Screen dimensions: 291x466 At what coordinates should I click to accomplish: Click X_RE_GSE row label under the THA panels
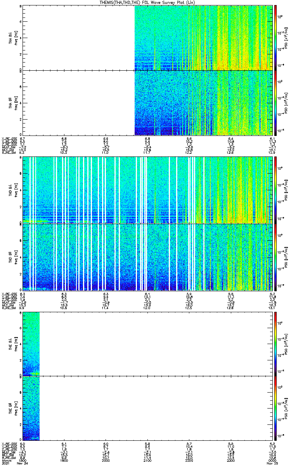(9, 139)
